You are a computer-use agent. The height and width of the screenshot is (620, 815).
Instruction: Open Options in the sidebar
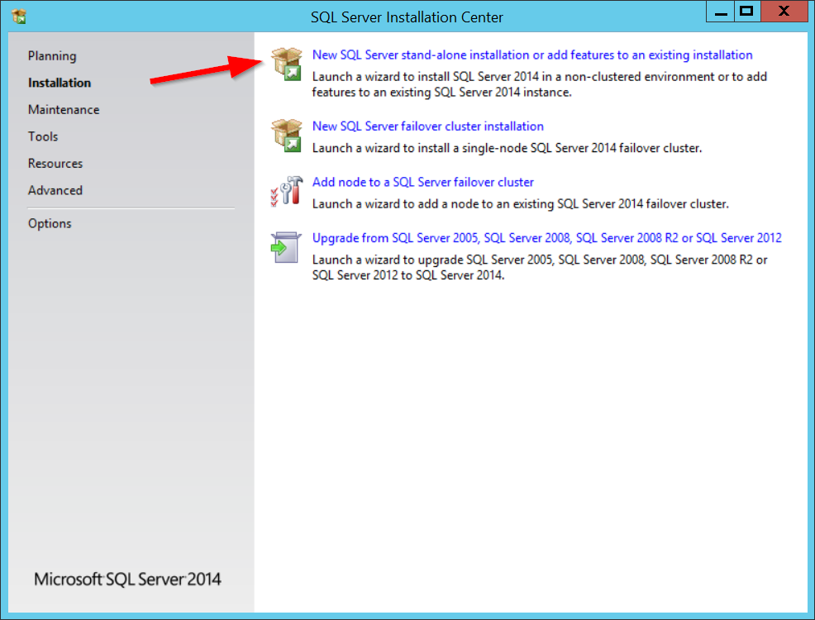click(x=50, y=223)
